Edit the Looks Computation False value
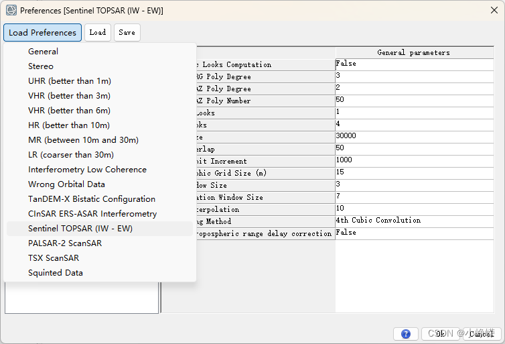The image size is (505, 344). click(414, 64)
